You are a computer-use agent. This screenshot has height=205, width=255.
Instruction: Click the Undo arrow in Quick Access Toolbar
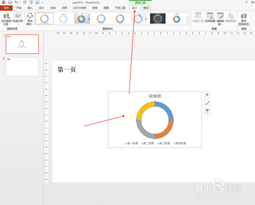click(16, 2)
